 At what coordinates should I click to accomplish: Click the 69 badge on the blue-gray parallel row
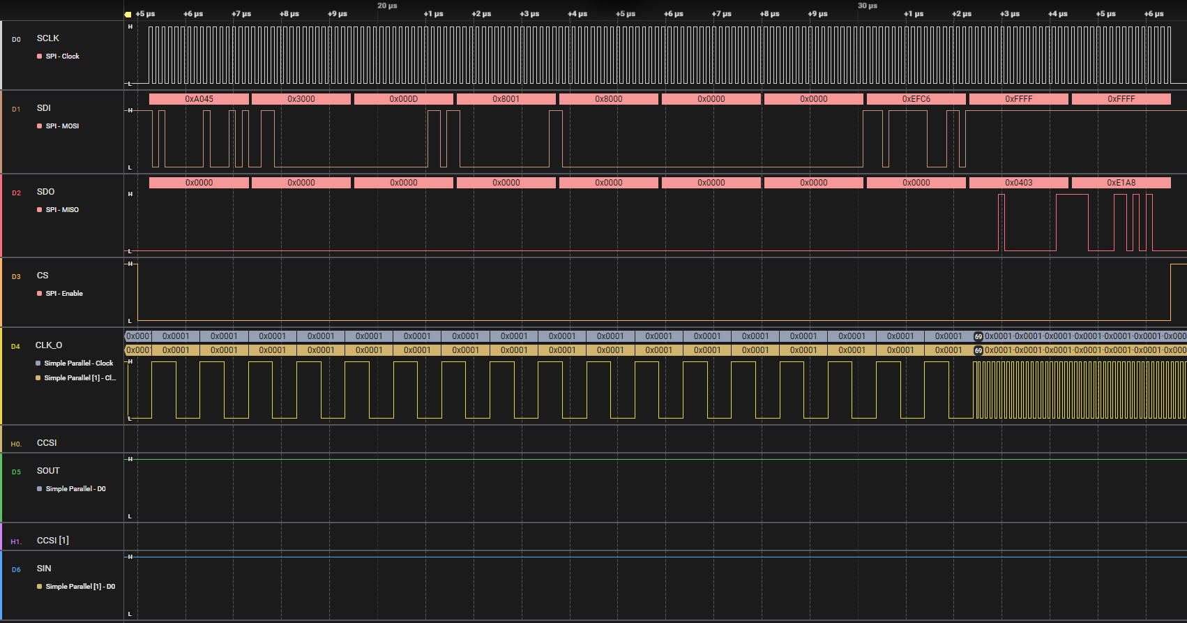[978, 336]
